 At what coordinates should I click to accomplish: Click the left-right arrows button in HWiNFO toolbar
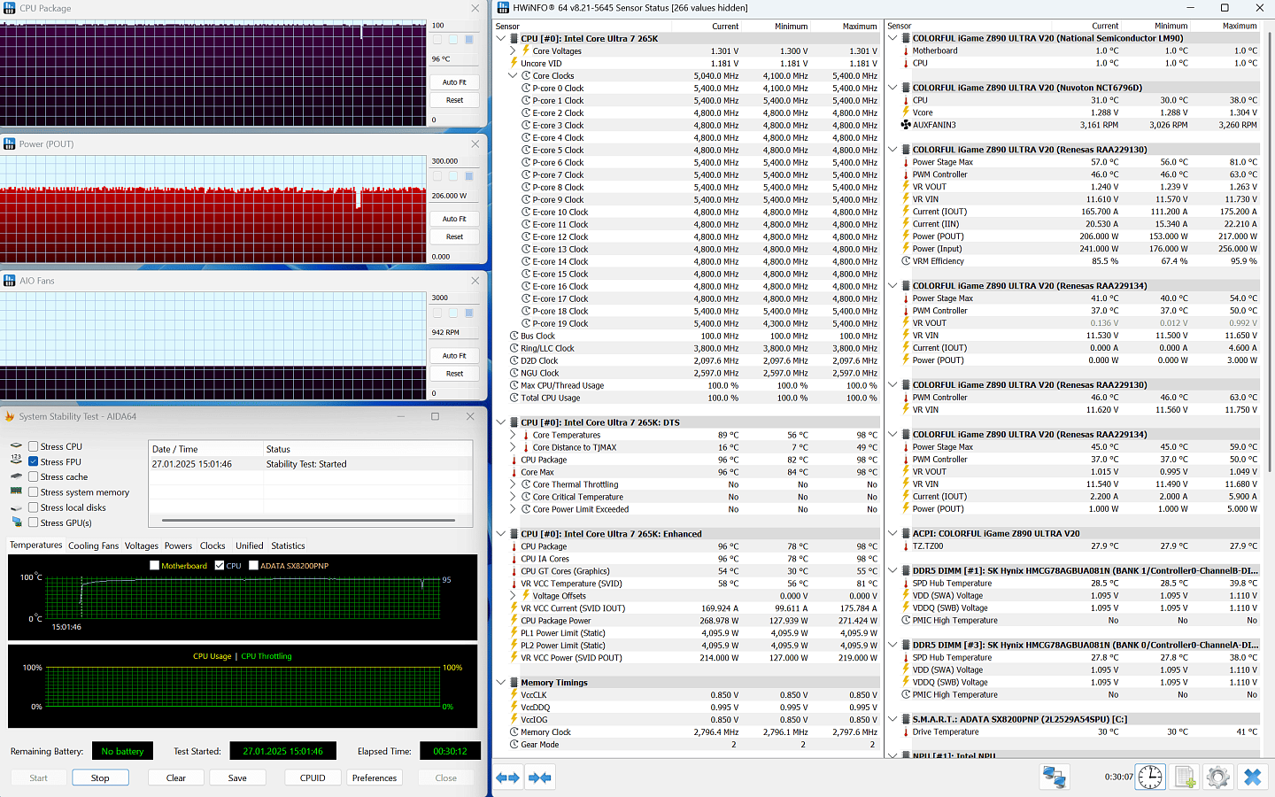pyautogui.click(x=507, y=778)
